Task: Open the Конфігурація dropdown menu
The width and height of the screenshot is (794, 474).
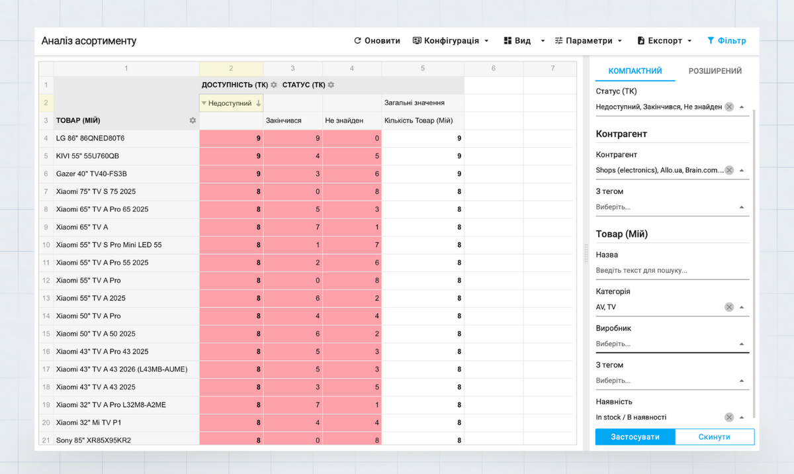Action: pyautogui.click(x=451, y=40)
